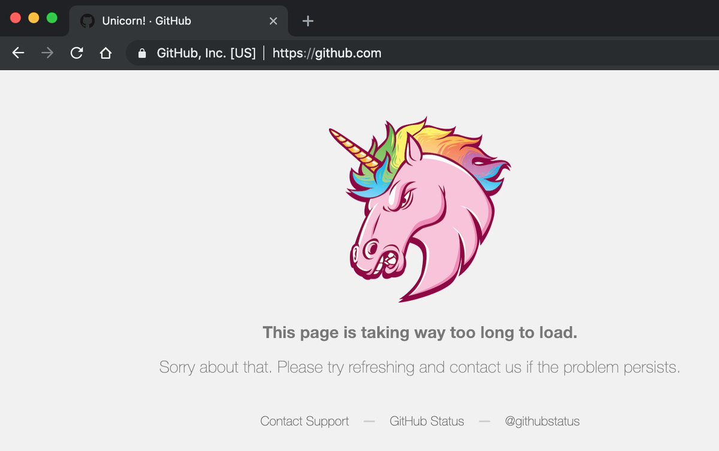Close the Unicorn! · GitHub tab

[273, 21]
